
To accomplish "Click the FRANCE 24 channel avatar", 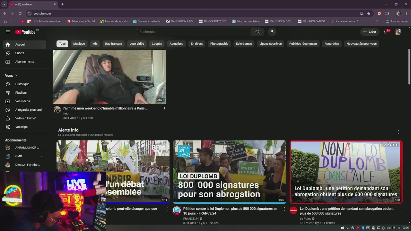I will pos(177,210).
